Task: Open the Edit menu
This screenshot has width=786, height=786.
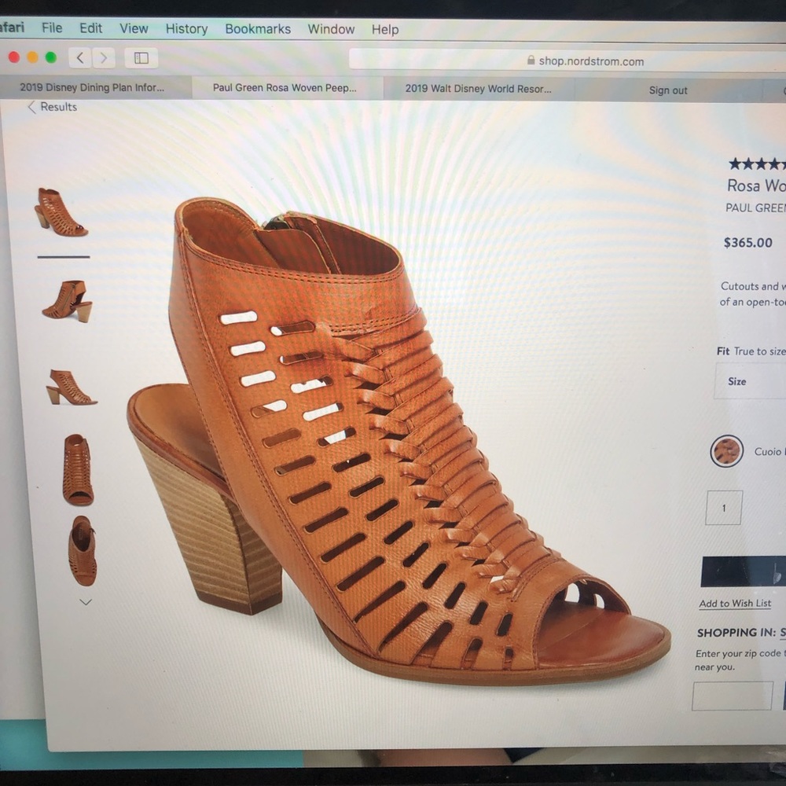Action: tap(90, 28)
